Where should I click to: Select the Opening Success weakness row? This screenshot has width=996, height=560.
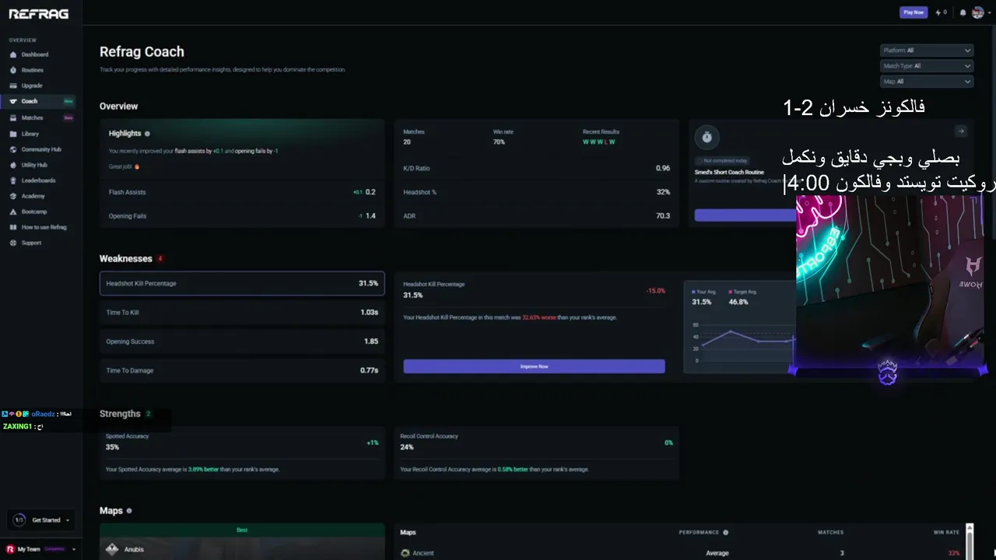click(242, 341)
